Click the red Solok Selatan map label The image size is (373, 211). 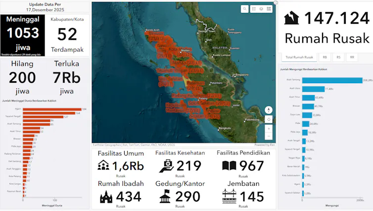point(209,104)
